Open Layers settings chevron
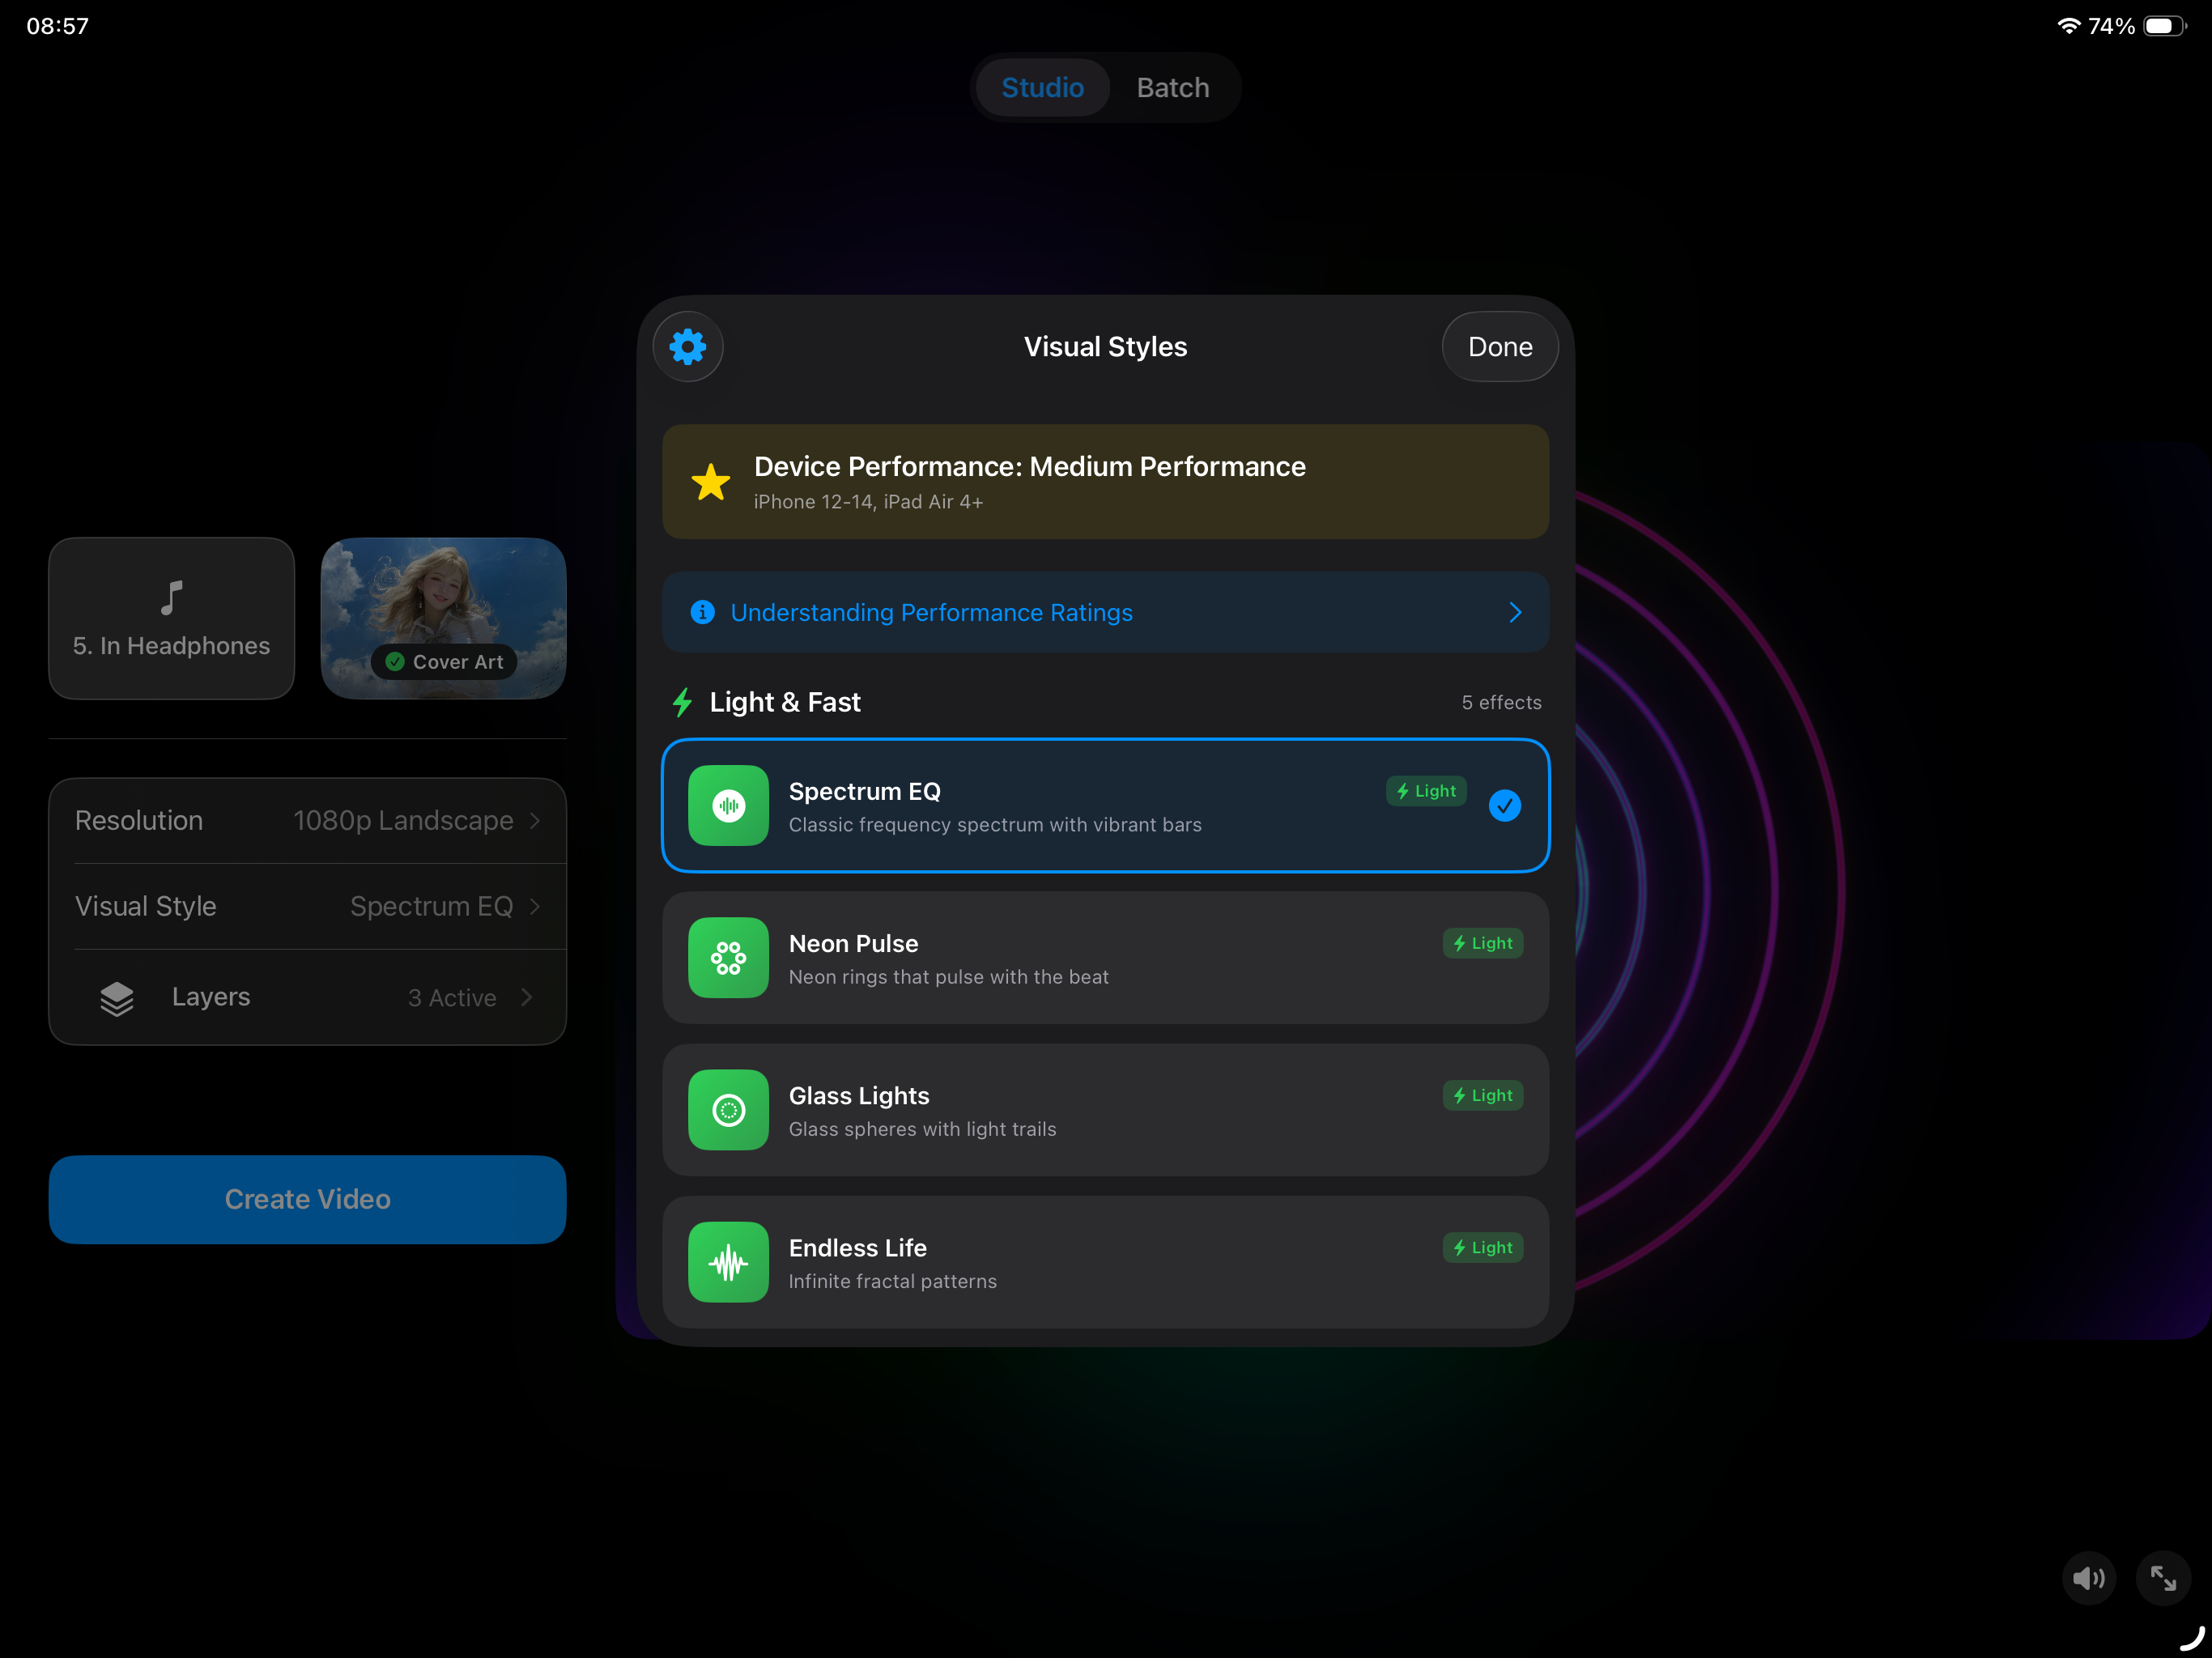 pyautogui.click(x=527, y=998)
